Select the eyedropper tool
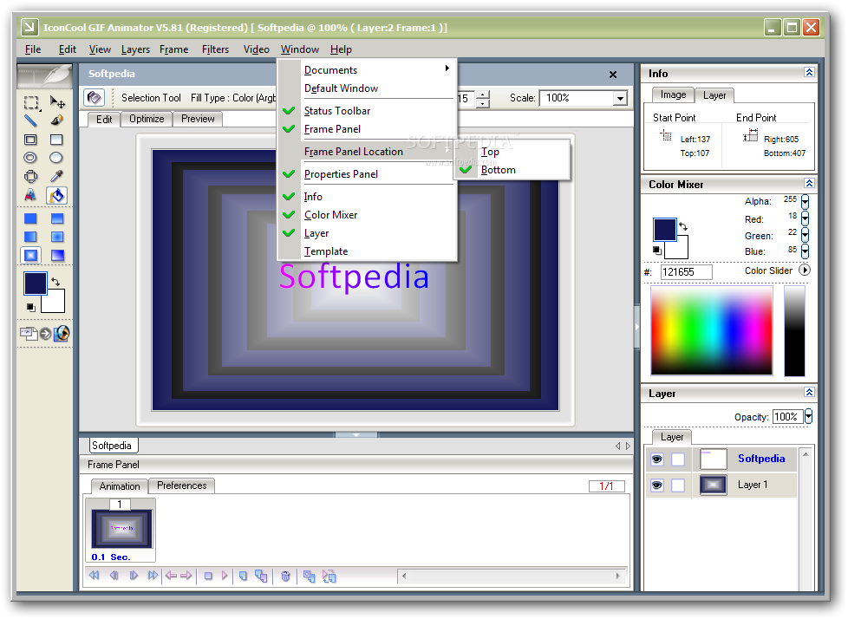848x619 pixels. 56,176
